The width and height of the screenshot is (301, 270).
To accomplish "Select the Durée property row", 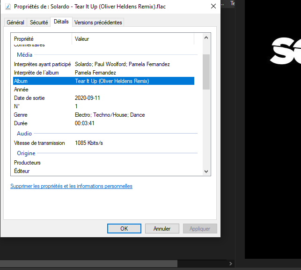I will [x=103, y=123].
